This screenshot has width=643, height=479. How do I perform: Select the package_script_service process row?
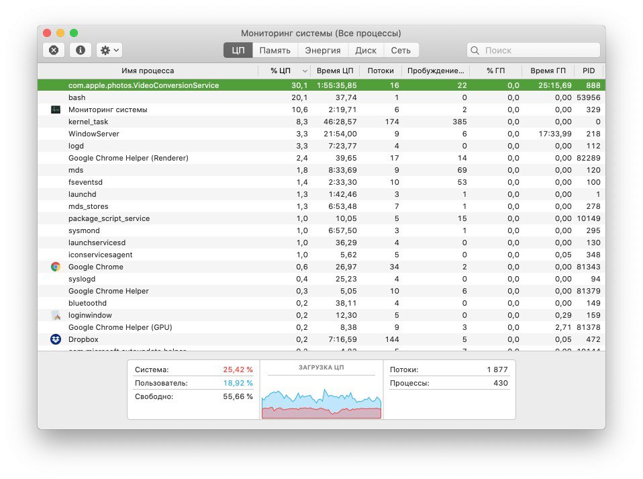click(x=321, y=218)
